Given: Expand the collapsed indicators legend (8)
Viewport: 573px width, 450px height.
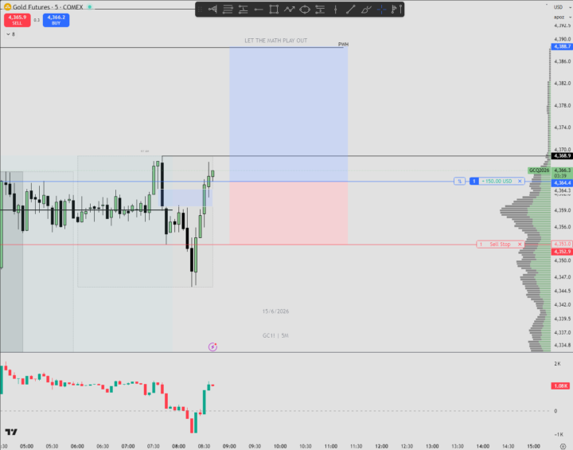Looking at the screenshot, I should 10,34.
